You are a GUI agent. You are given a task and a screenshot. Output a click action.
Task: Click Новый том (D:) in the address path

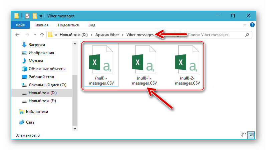coord(73,35)
